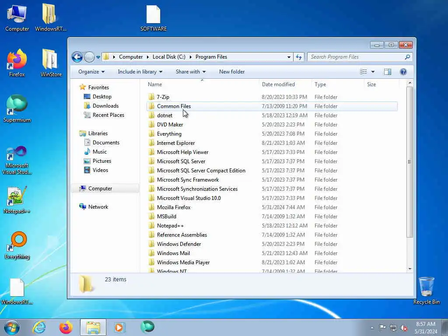Click the scrollbar up arrow

click(409, 83)
